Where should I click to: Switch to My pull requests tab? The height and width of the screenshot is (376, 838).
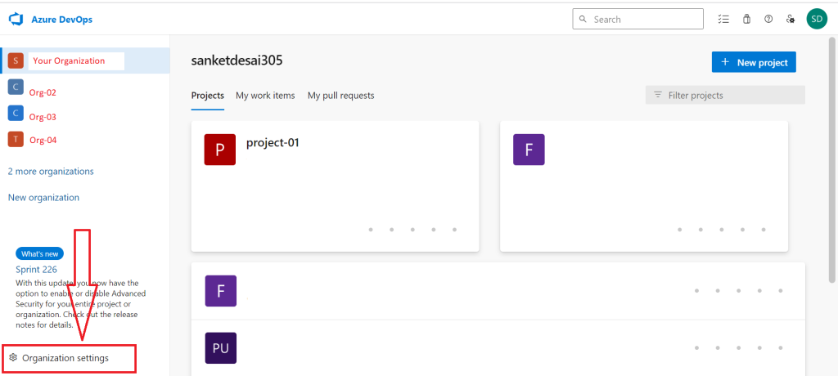[x=340, y=96]
